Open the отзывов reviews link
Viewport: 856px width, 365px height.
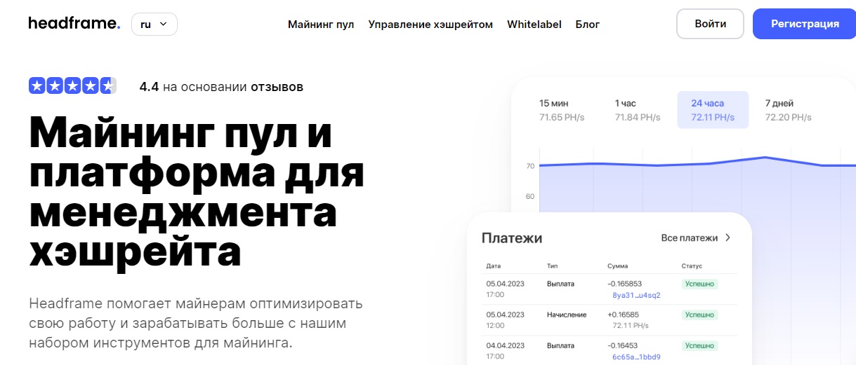click(x=277, y=87)
